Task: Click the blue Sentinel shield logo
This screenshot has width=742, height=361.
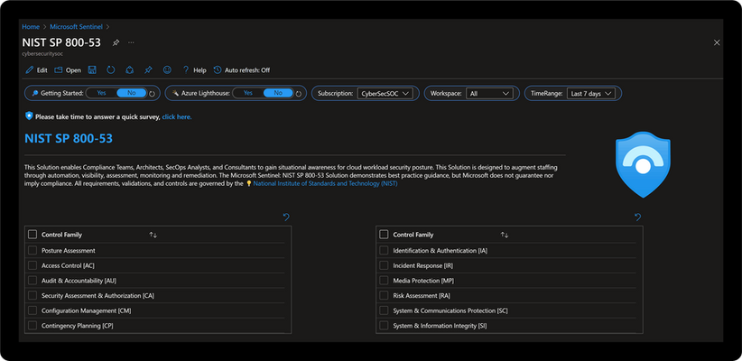Action: (x=643, y=164)
